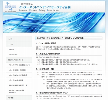108x100 pixels.
Task: Click the blue wave banner image
Action: (x=54, y=22)
